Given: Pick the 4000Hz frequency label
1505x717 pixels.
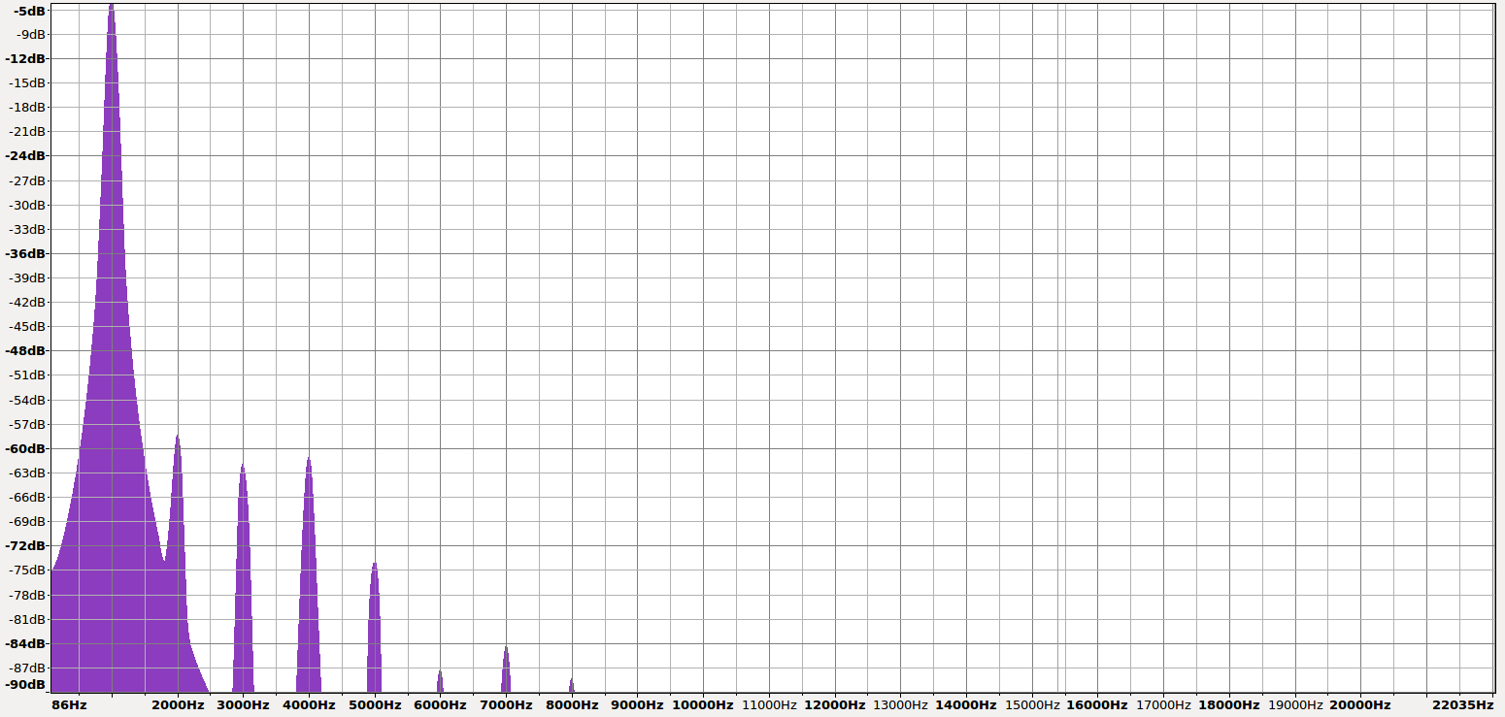Looking at the screenshot, I should click(x=309, y=704).
